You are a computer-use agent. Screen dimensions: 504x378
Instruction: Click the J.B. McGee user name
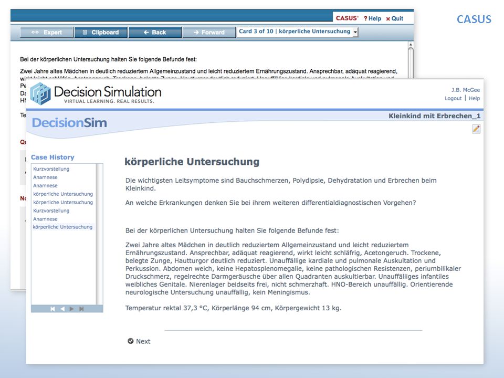point(466,90)
